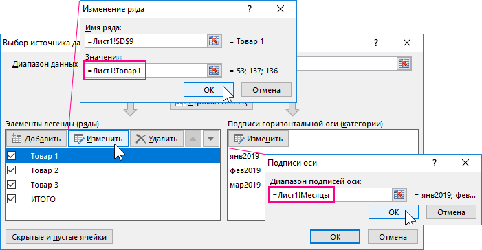Open help in Изменение ряда dialog
This screenshot has width=482, height=250.
tap(250, 9)
